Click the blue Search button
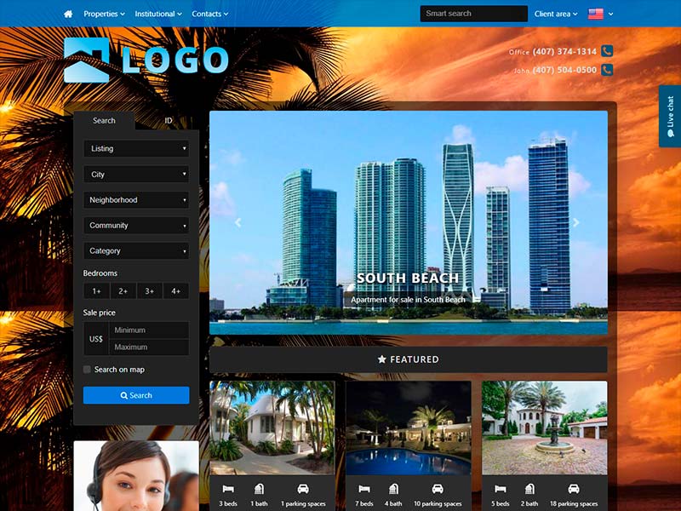 click(x=136, y=395)
